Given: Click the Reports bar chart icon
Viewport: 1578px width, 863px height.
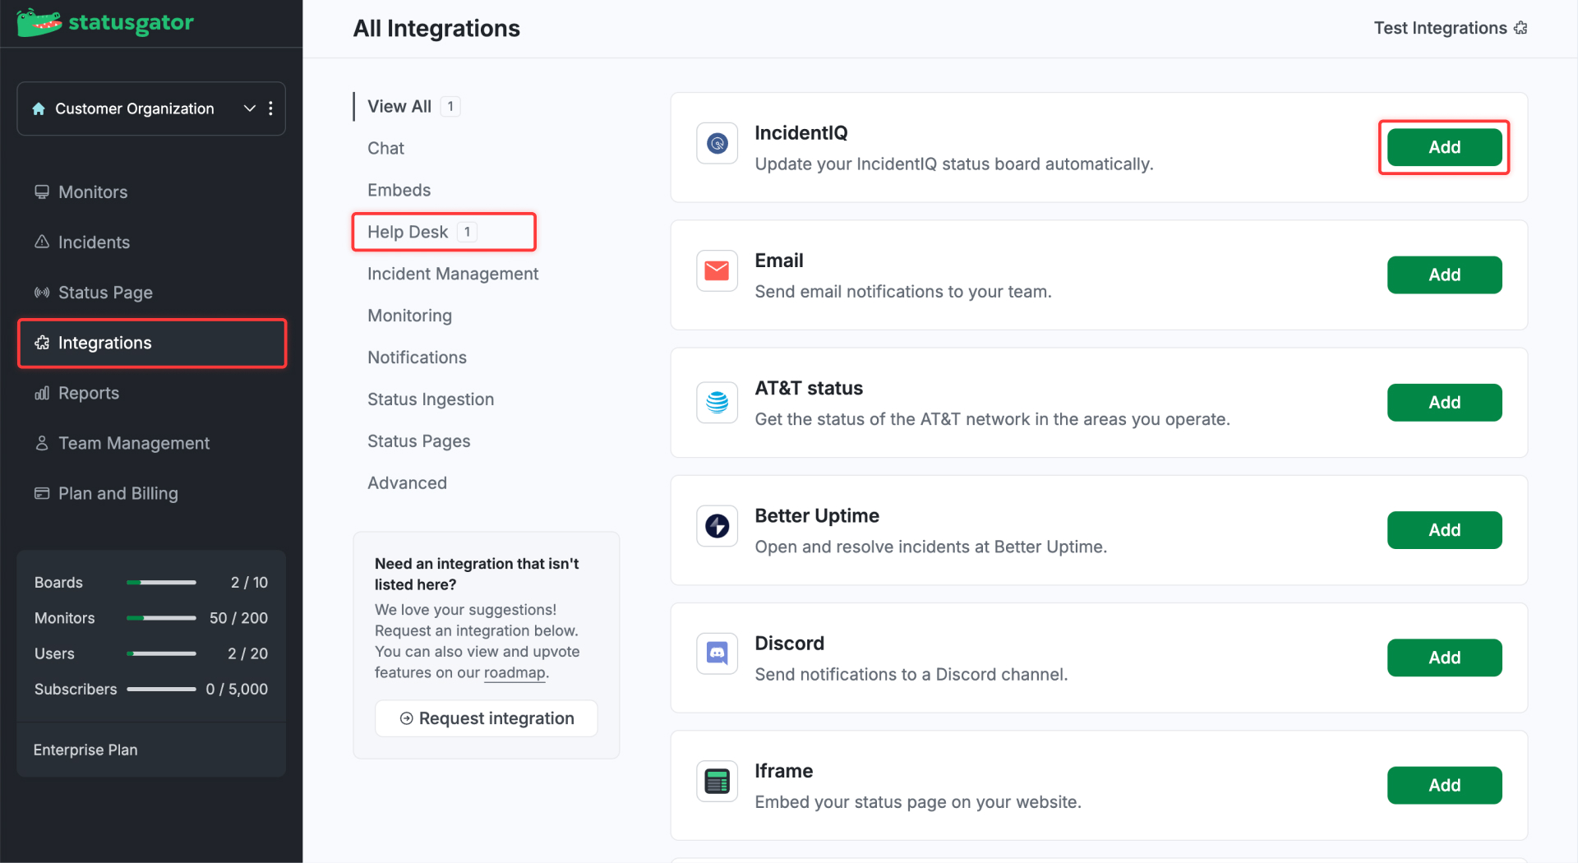Looking at the screenshot, I should (x=42, y=393).
